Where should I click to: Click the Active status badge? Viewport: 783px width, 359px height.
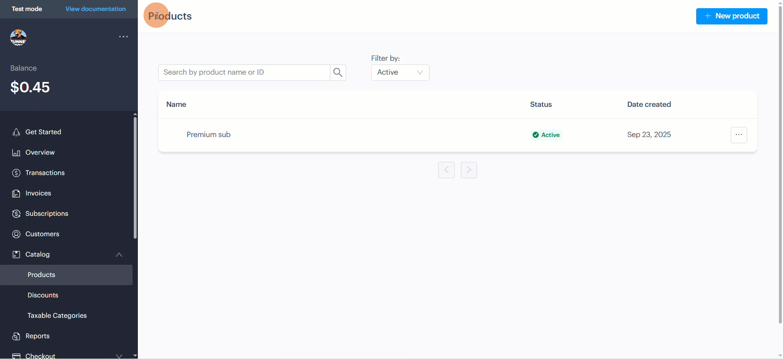pos(546,135)
